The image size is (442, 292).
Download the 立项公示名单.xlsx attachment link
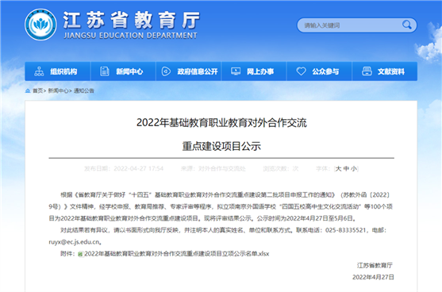[177, 254]
